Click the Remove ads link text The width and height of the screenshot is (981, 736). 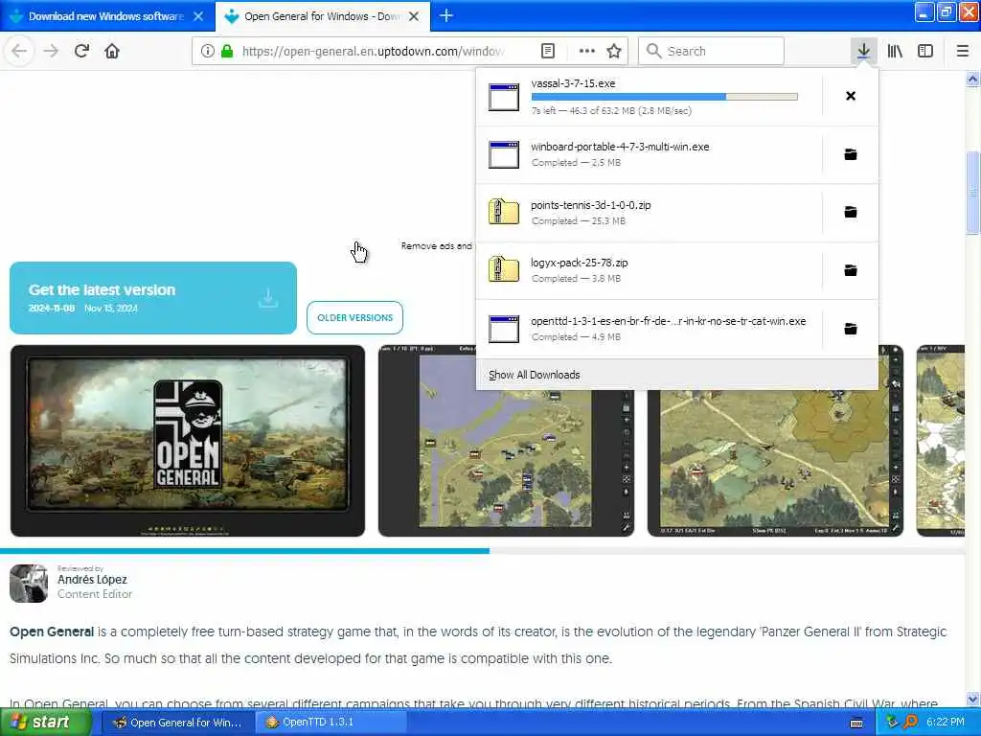coord(437,246)
